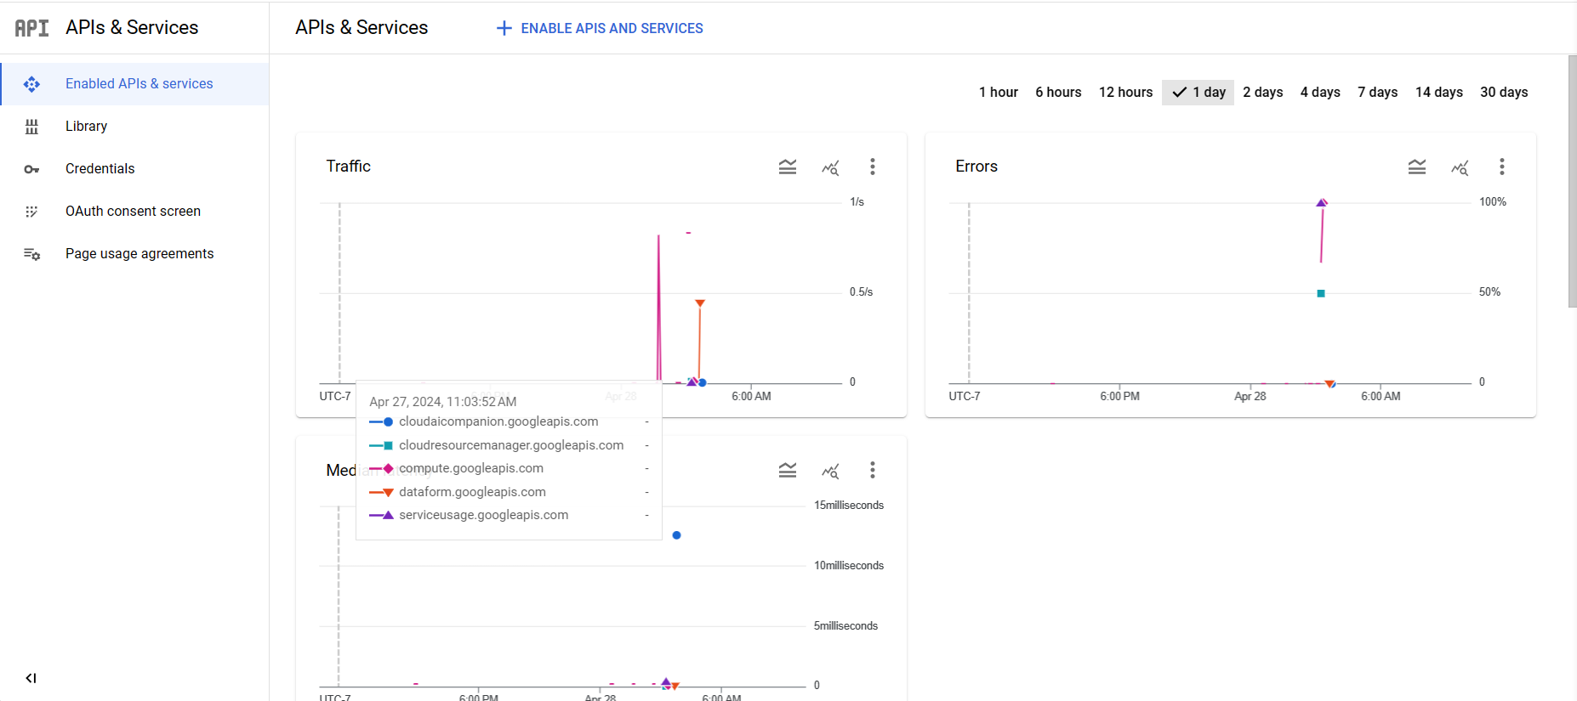This screenshot has width=1577, height=701.
Task: Click the OAuth consent screen icon
Action: click(31, 212)
